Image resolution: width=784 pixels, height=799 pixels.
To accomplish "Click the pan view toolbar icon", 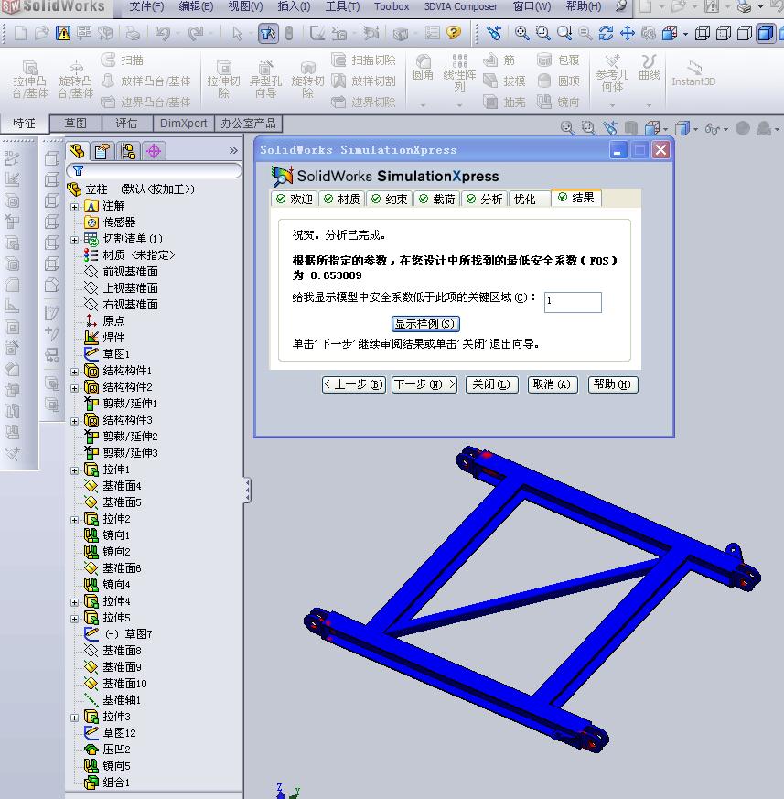I will [627, 33].
